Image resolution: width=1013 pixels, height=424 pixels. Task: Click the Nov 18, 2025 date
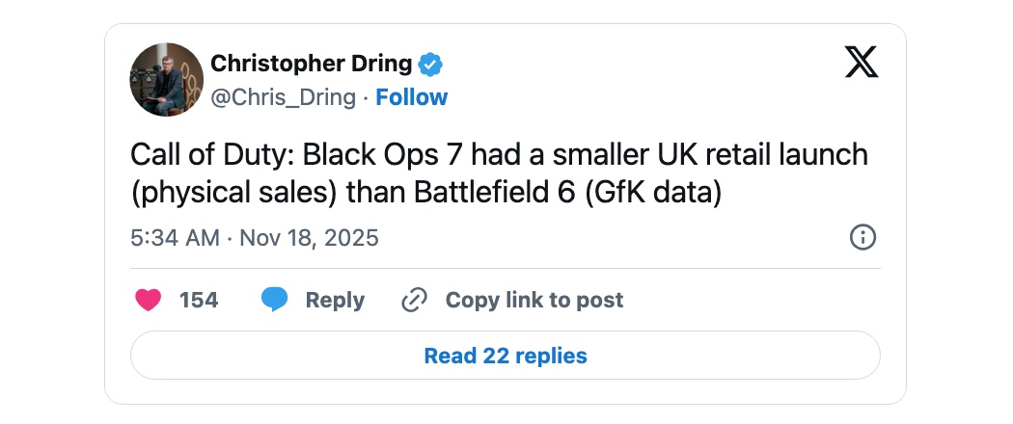point(309,237)
